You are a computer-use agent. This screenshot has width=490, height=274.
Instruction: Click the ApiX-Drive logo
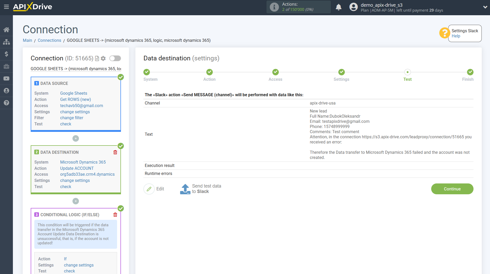coord(32,7)
